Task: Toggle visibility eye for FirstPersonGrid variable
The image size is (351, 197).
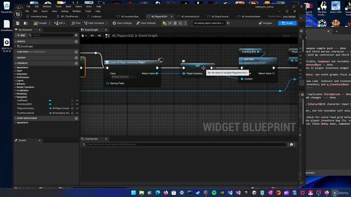Action: 77,113
